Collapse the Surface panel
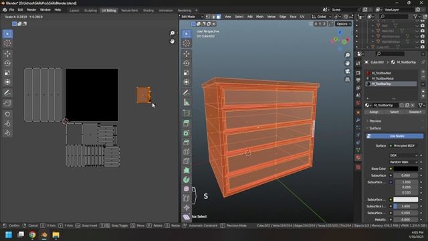 click(x=375, y=128)
